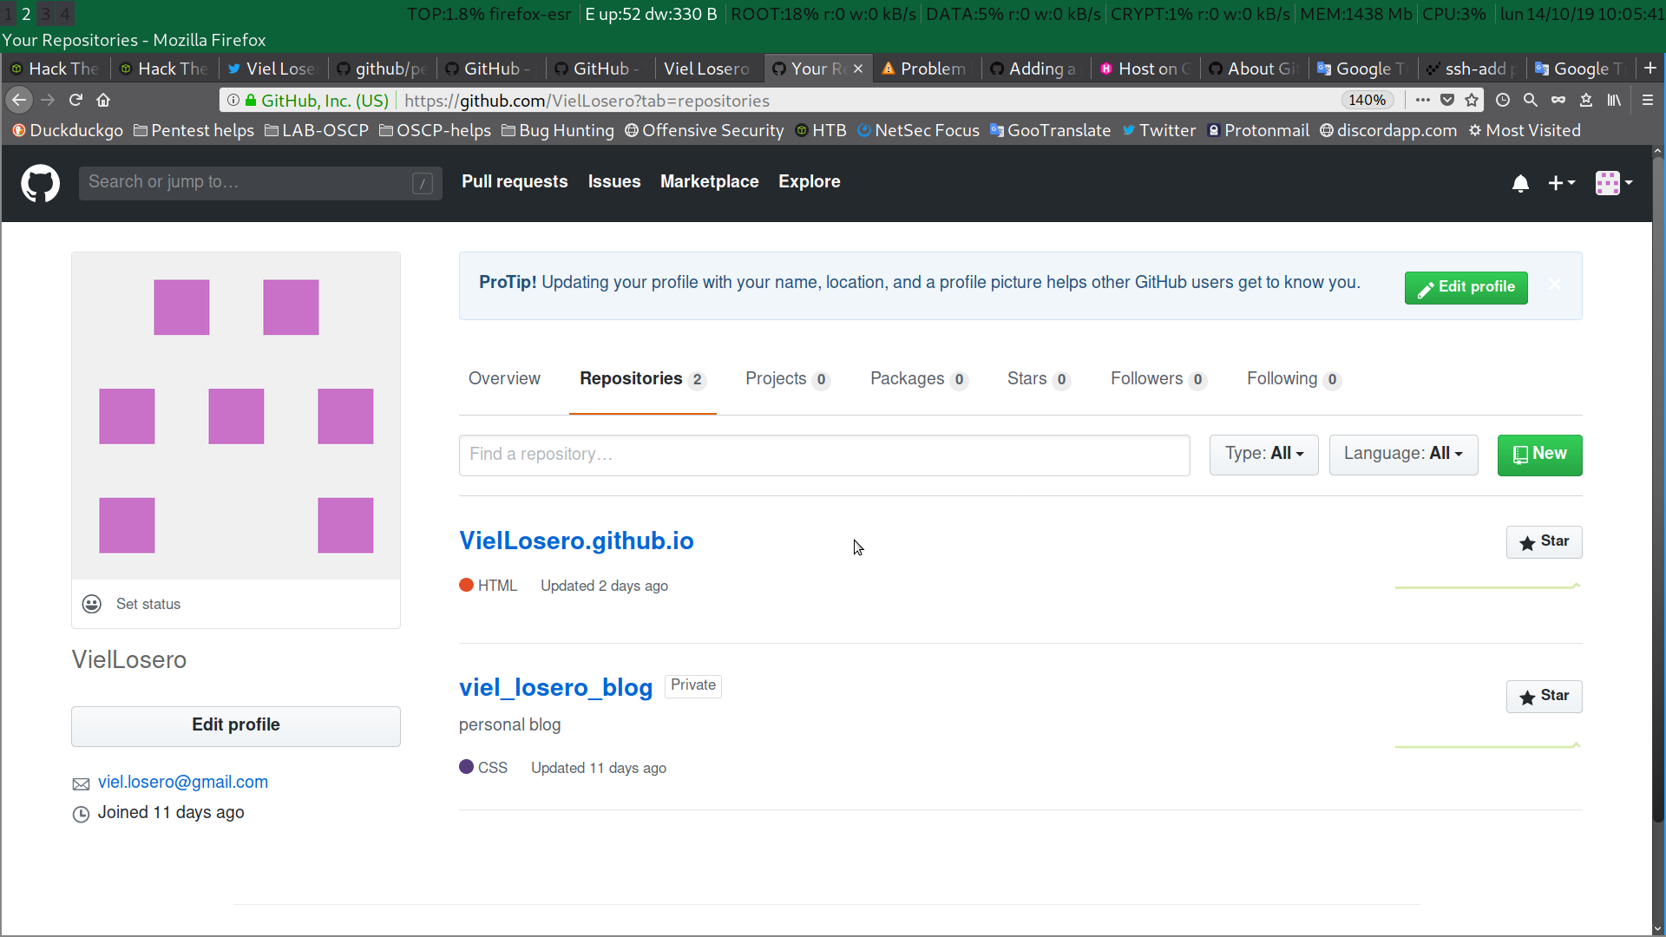Click the browser Back arrow

[19, 101]
